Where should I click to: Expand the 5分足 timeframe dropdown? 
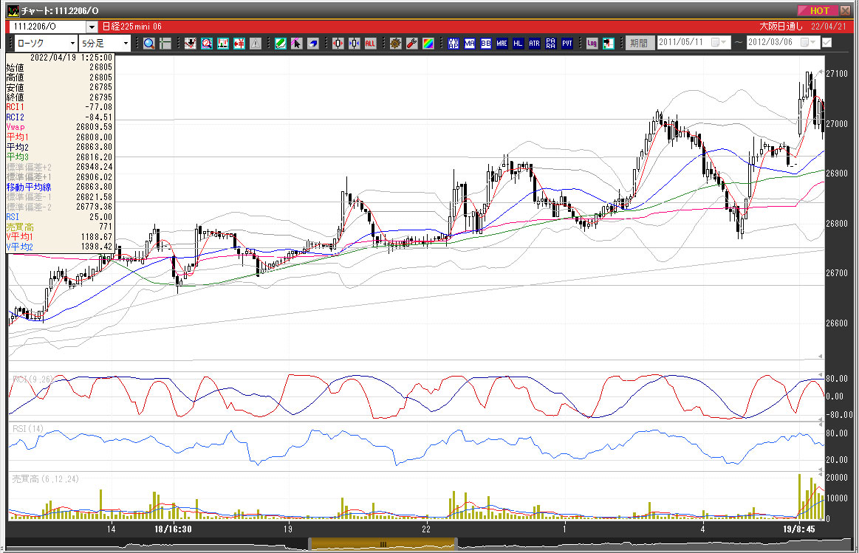tap(126, 44)
